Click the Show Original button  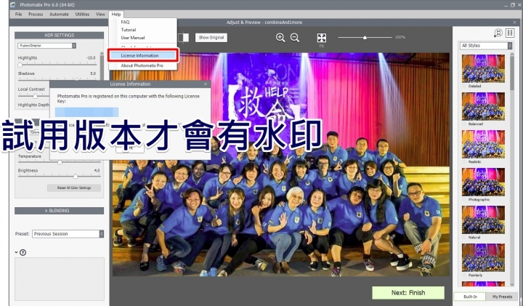point(211,37)
